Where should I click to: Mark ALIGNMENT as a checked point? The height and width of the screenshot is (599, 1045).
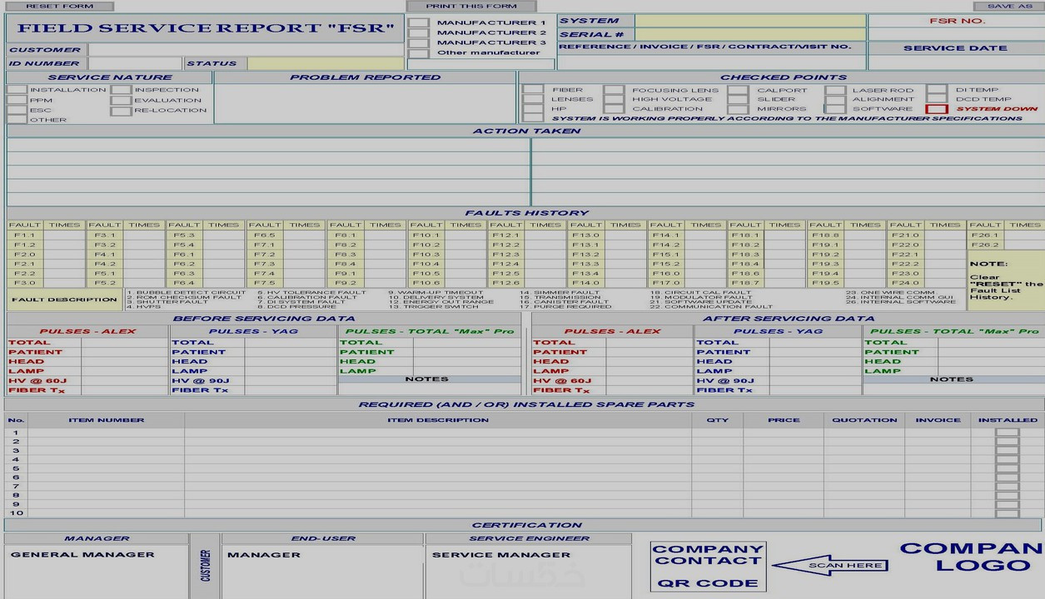(x=835, y=100)
